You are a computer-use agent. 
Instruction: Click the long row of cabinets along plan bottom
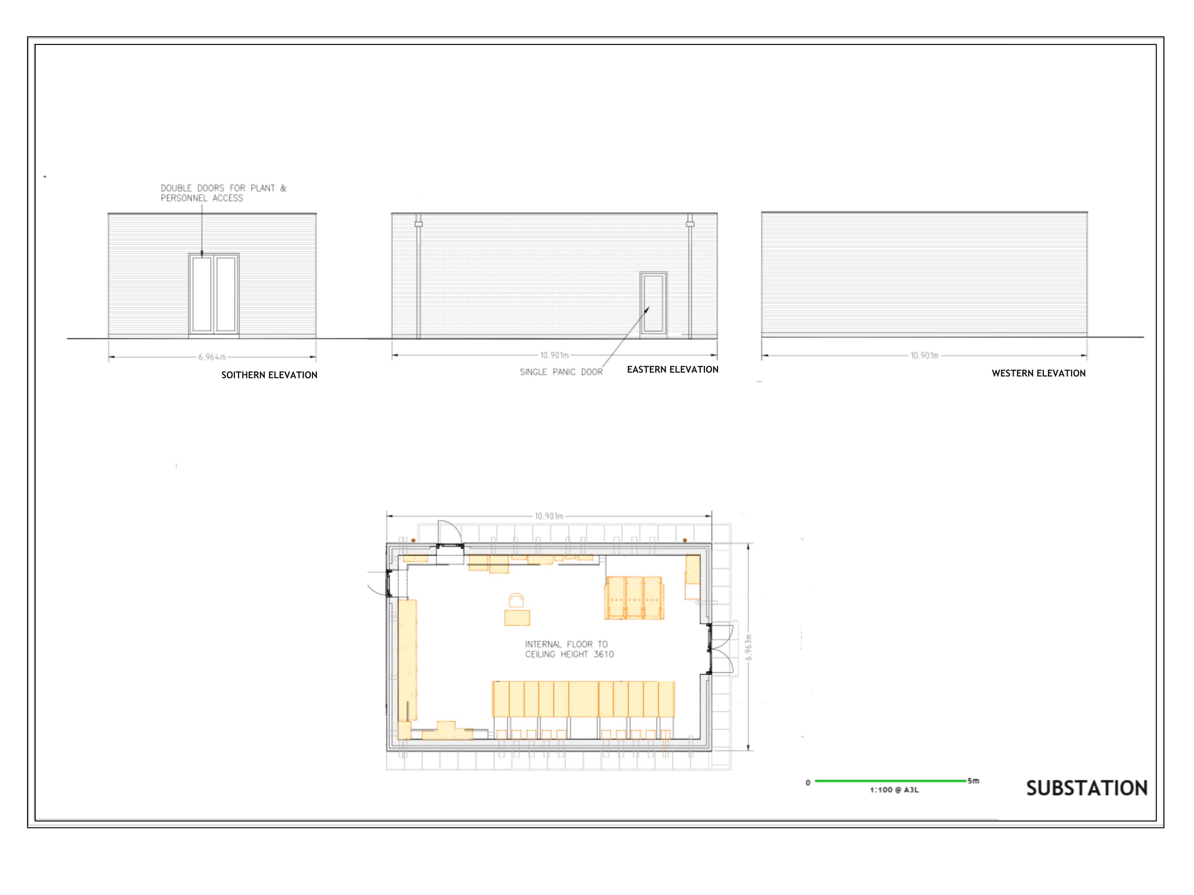584,699
